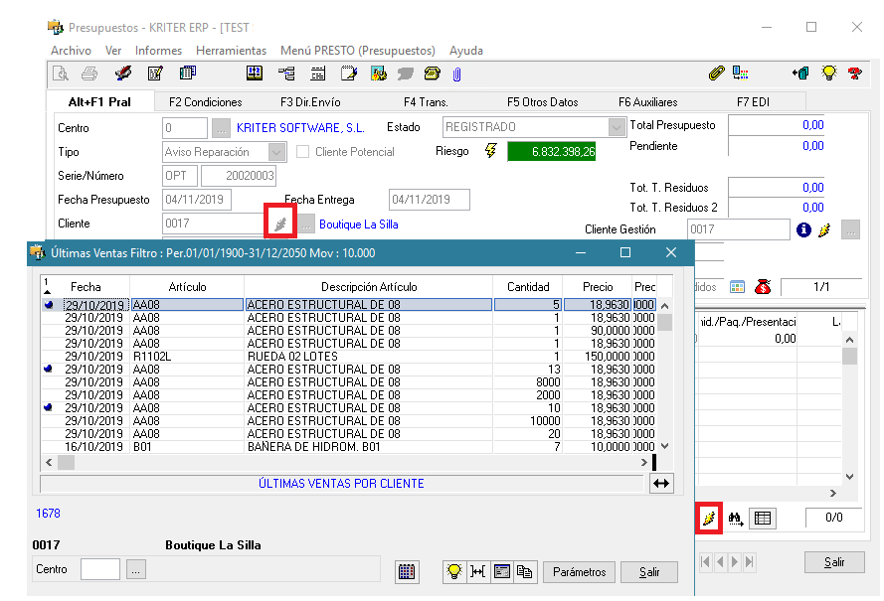Screen dimensions: 884x601
Task: Open the Herramientas menu
Action: click(231, 51)
